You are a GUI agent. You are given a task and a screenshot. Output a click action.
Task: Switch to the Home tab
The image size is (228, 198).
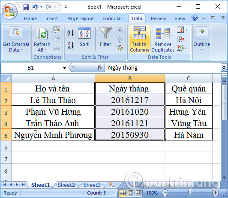pos(30,18)
